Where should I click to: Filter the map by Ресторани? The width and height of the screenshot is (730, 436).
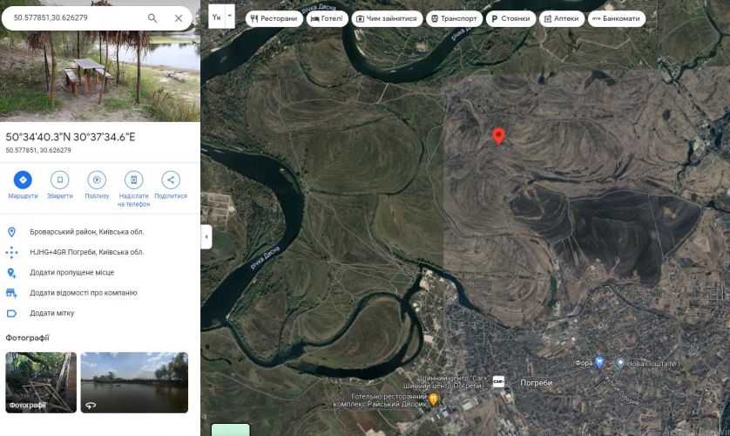274,18
